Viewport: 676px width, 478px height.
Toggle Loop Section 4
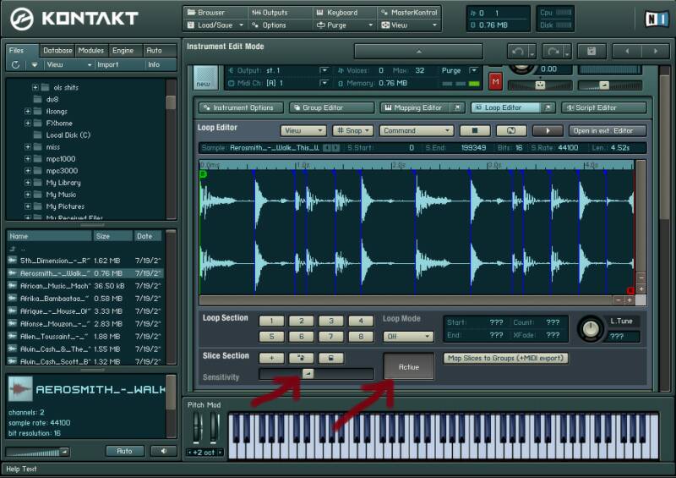[x=361, y=321]
